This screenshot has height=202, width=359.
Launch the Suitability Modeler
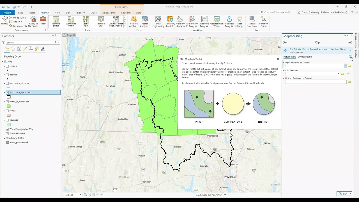(170, 22)
